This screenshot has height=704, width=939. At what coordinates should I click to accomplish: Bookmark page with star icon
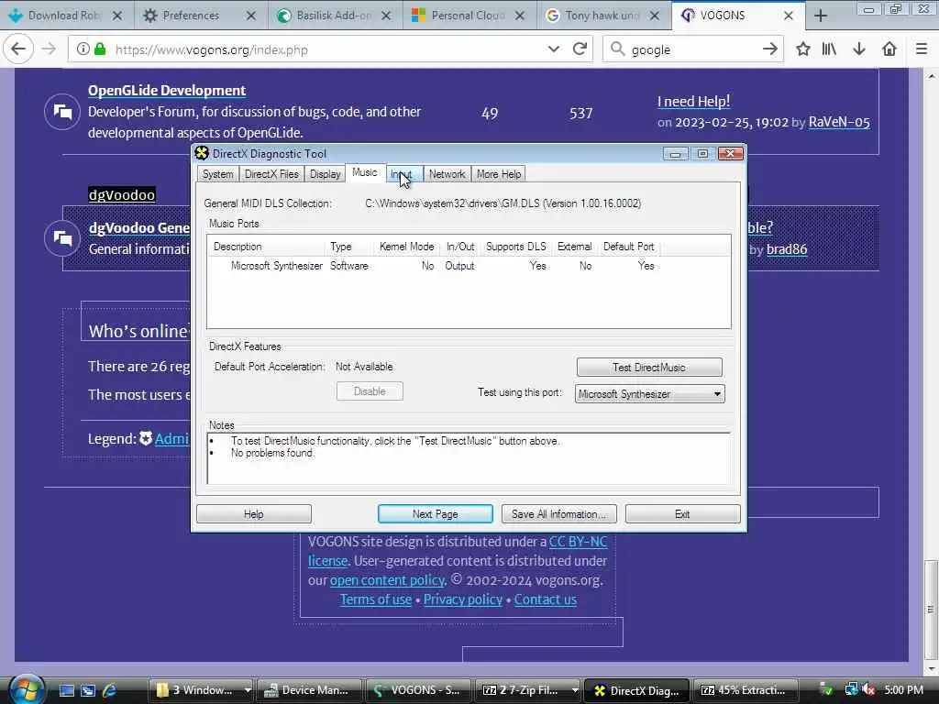[803, 49]
